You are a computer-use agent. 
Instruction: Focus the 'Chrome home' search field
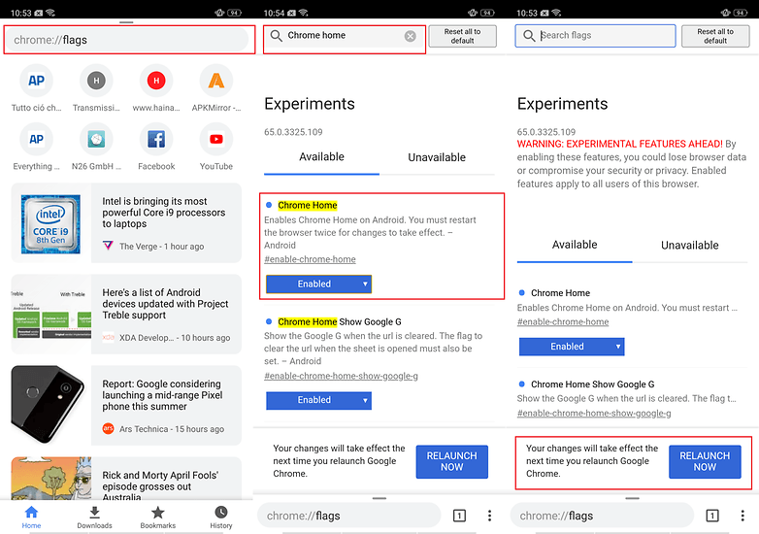coord(345,36)
